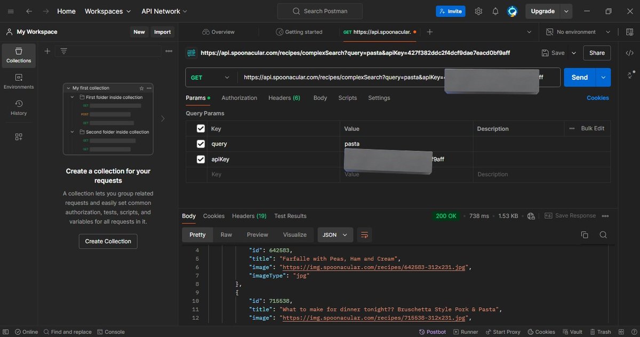Image resolution: width=640 pixels, height=337 pixels.
Task: Select Raw response view
Action: 226,235
